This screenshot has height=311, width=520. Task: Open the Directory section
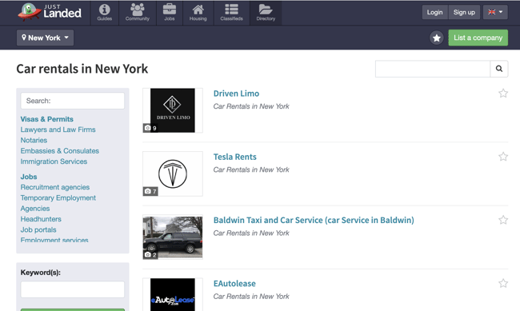click(x=266, y=13)
